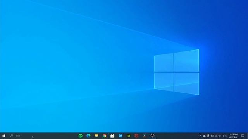Open battery status tray icon
248x139 pixels.
(212, 136)
